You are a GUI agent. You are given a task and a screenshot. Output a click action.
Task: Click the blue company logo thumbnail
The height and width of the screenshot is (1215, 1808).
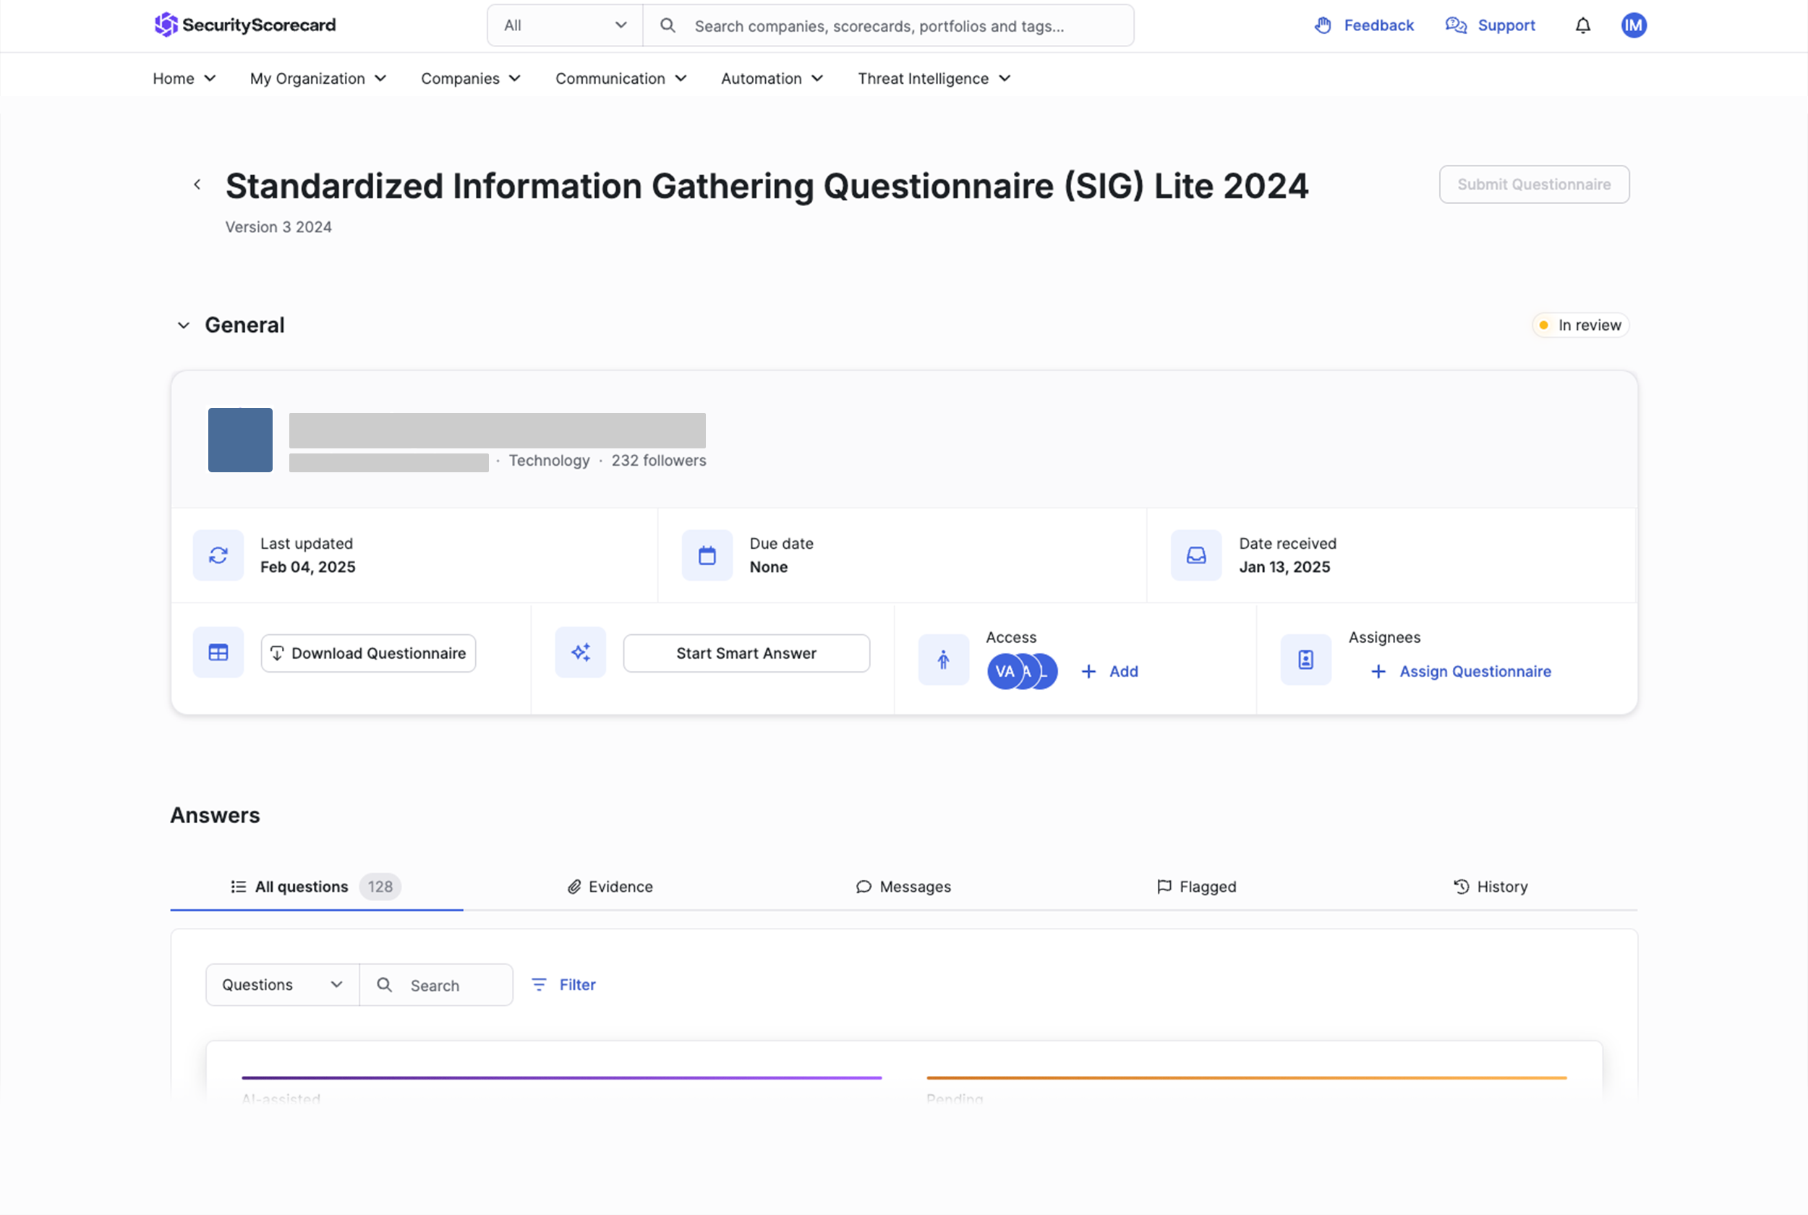pyautogui.click(x=240, y=440)
